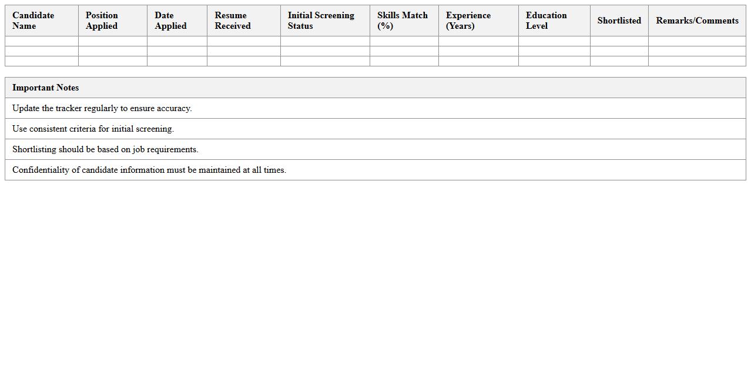The height and width of the screenshot is (382, 751).
Task: Click the Position Applied header cell
Action: (x=112, y=21)
